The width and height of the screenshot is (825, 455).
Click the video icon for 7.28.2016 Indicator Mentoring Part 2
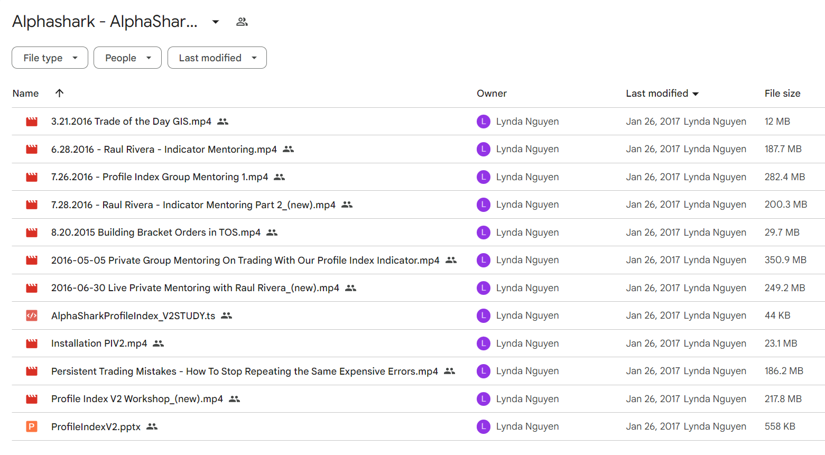click(x=32, y=205)
